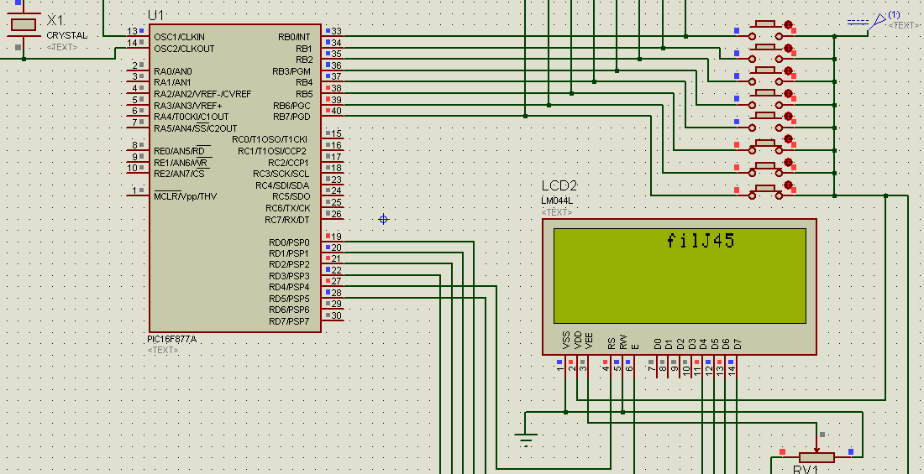The width and height of the screenshot is (924, 474).
Task: Click the RB0/INT pin label
Action: coord(295,37)
